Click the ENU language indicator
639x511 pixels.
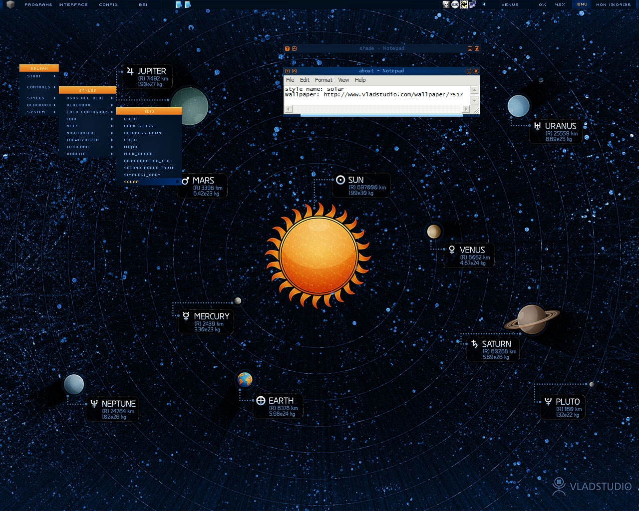(582, 4)
